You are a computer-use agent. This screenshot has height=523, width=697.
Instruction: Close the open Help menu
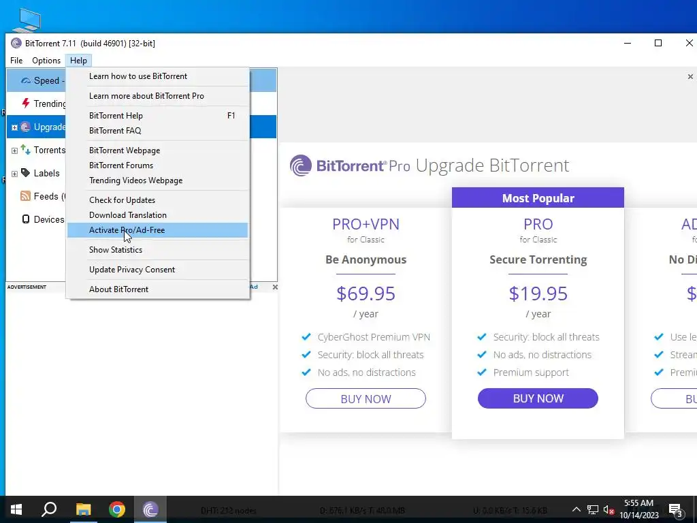click(x=78, y=61)
